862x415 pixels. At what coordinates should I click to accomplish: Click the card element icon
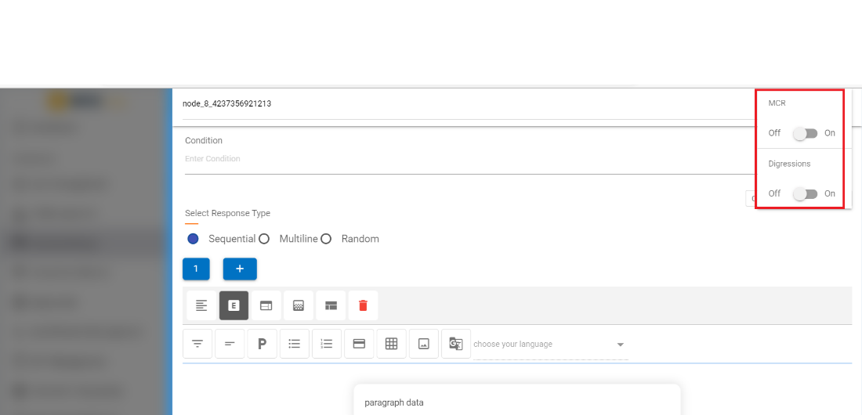click(x=359, y=344)
